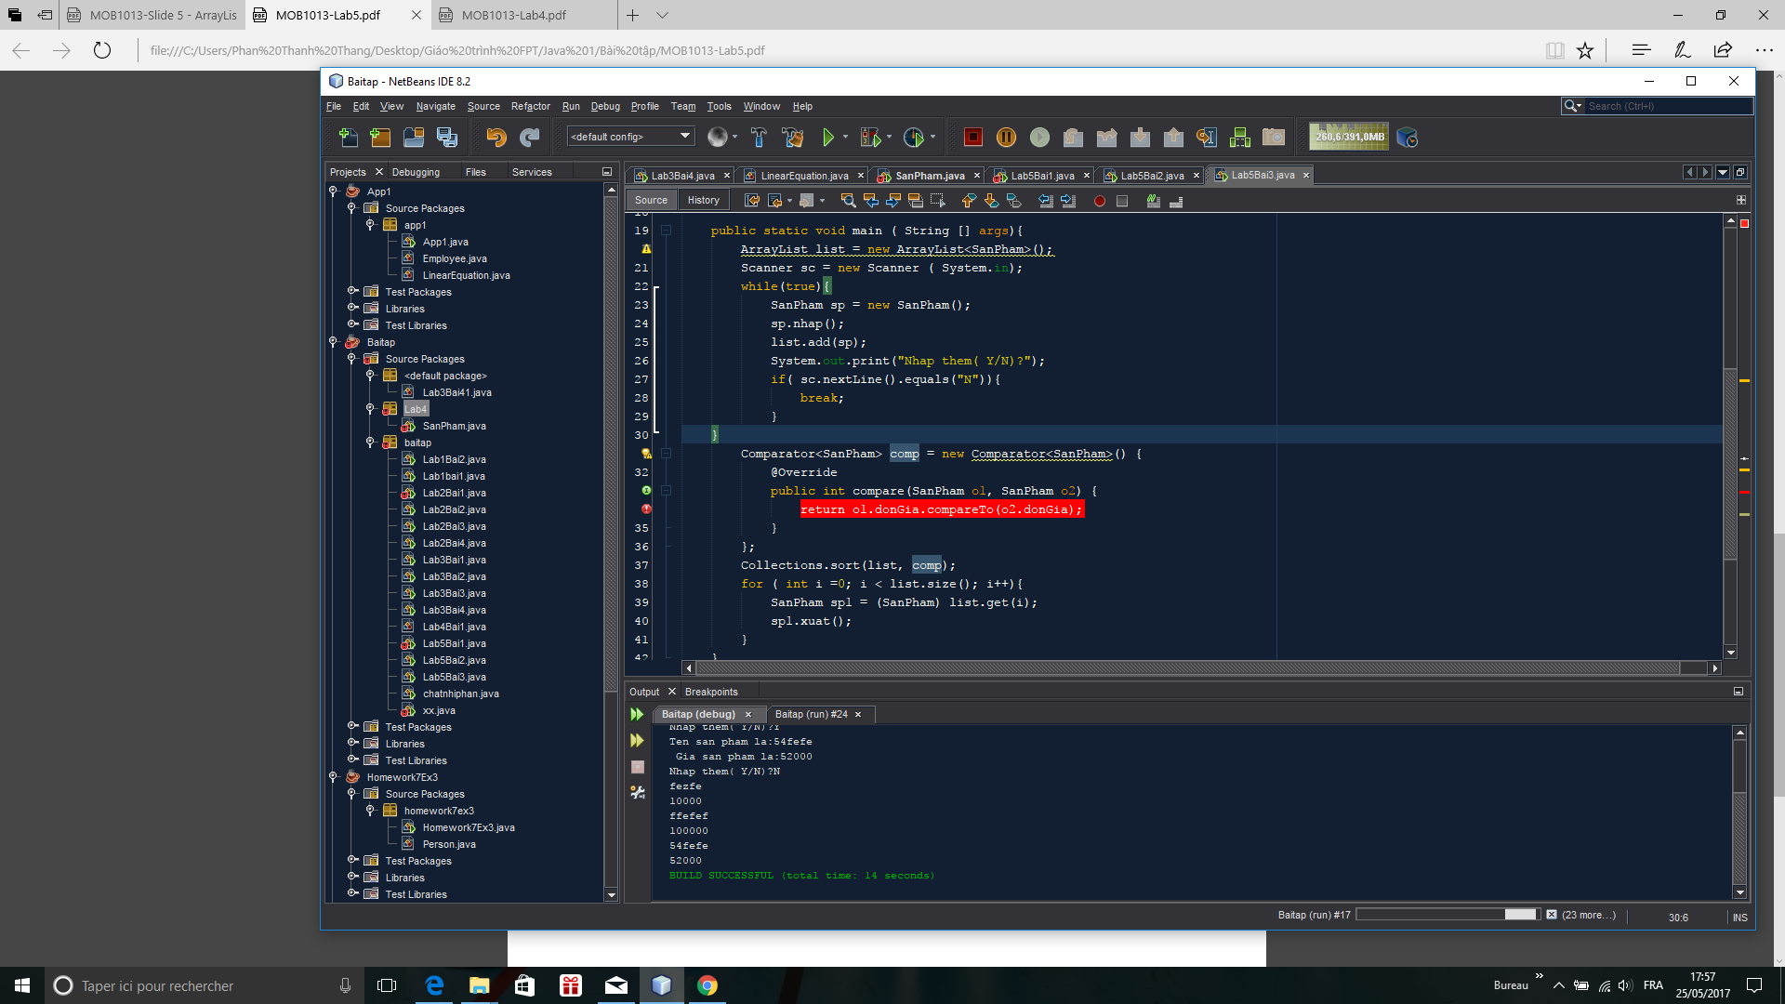This screenshot has height=1004, width=1785.
Task: Switch to the SanPham.java editor tab
Action: [929, 176]
